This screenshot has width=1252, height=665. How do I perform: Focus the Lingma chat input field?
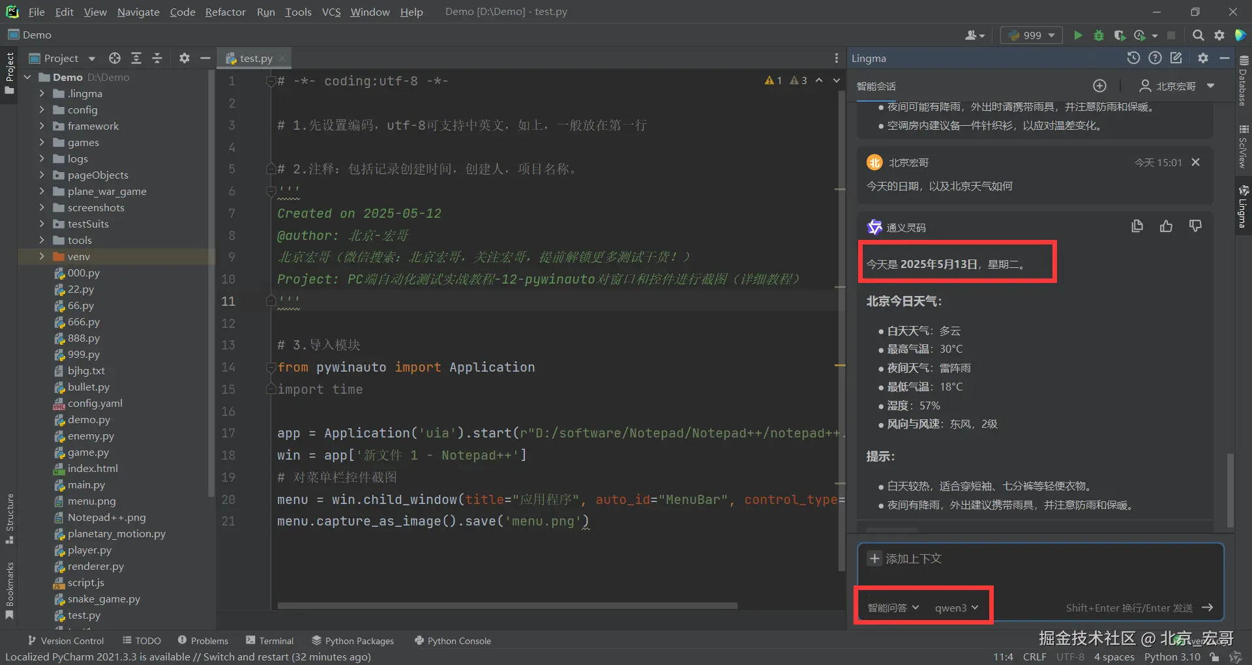tap(1040, 582)
